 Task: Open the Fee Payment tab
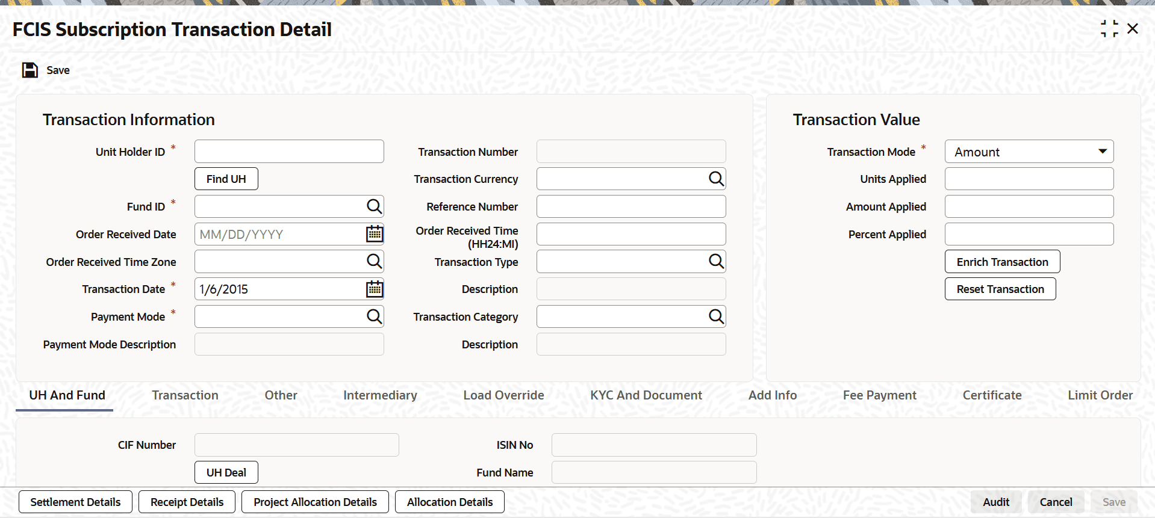click(x=880, y=395)
